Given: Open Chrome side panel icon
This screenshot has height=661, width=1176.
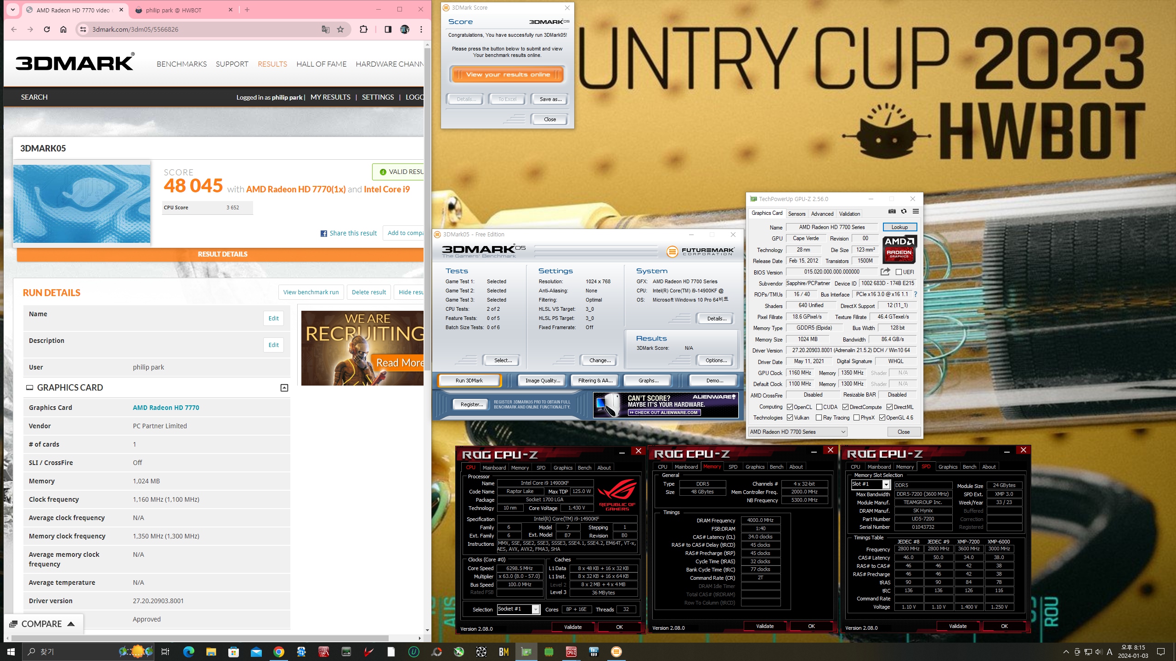Looking at the screenshot, I should tap(388, 29).
